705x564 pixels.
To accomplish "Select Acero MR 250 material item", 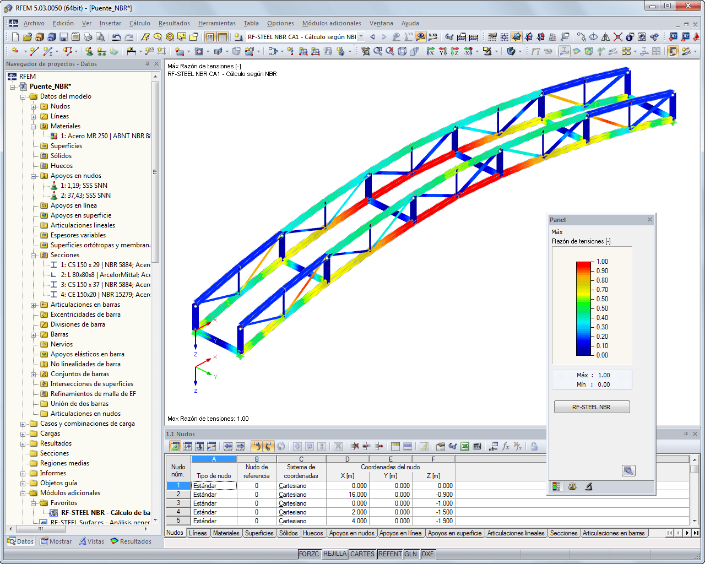I will tap(100, 136).
